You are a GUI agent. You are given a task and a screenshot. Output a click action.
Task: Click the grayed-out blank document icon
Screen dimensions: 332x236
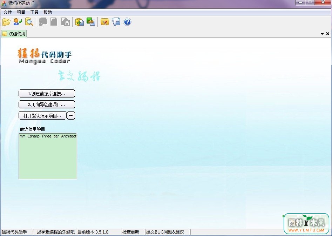pyautogui.click(x=54, y=22)
